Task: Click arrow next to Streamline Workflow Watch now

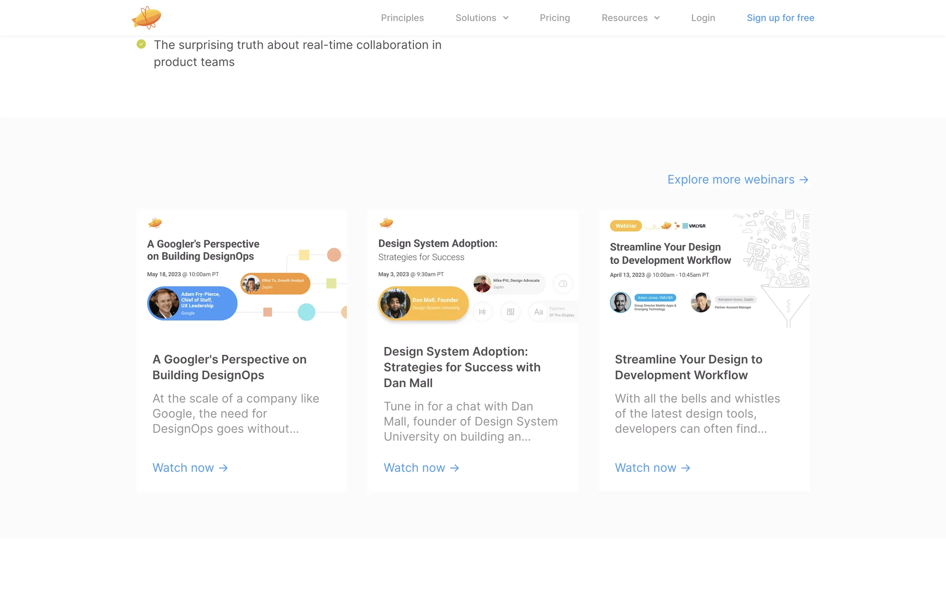Action: (x=685, y=468)
